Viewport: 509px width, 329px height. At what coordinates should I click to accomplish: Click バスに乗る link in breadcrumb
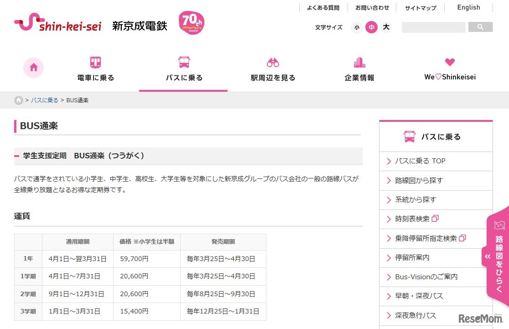(x=45, y=100)
